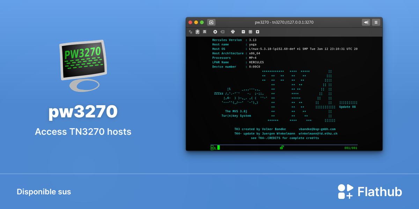Click winkelmann@id.ethz.ch email text
The width and height of the screenshot is (419, 209).
[x=318, y=133]
